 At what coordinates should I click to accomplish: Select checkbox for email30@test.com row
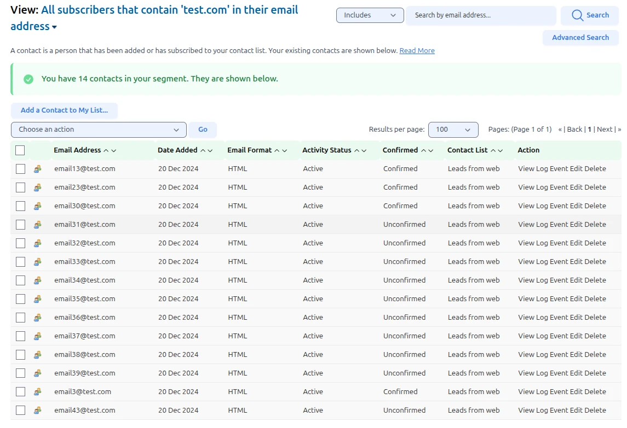click(20, 206)
